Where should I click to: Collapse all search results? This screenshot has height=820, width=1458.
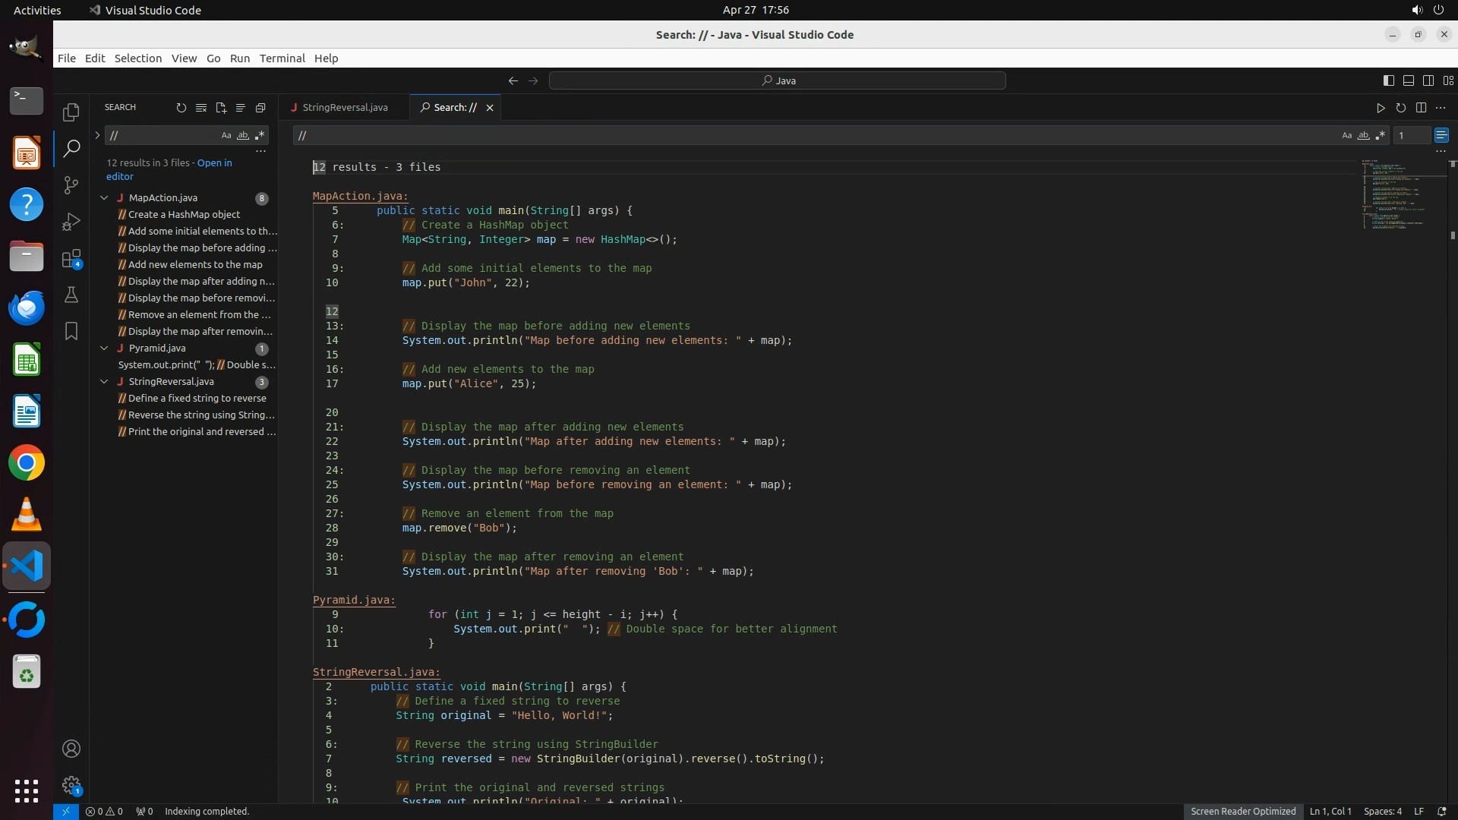(260, 108)
